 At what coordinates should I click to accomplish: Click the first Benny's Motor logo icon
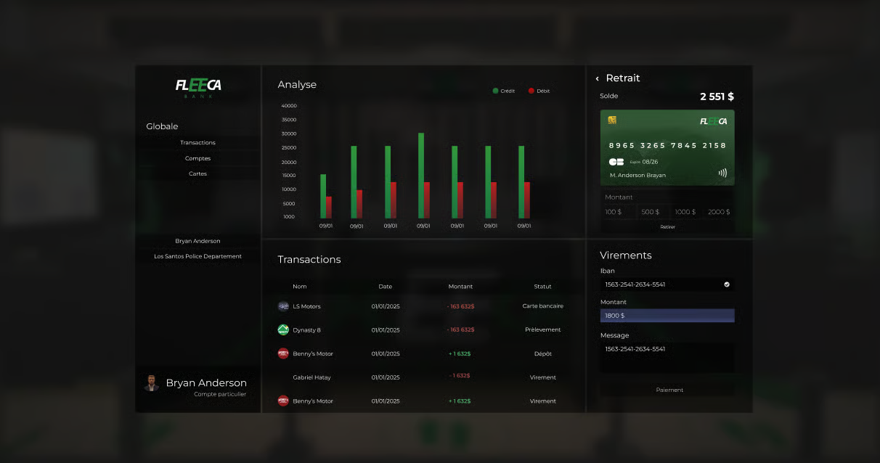coord(283,353)
